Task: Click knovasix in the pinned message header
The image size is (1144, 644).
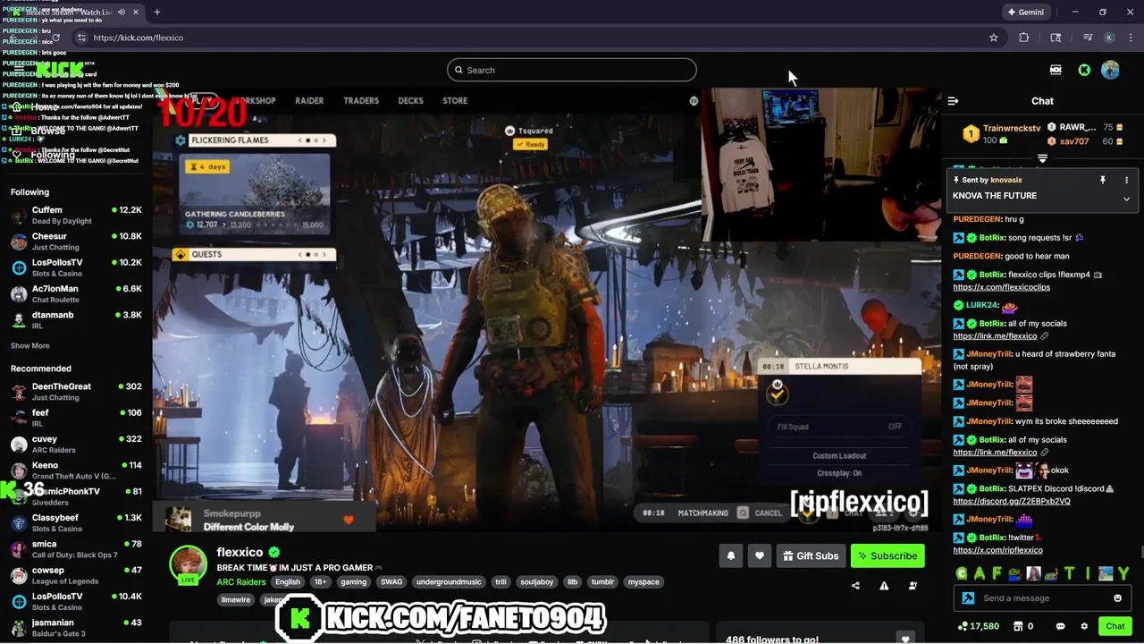Action: [x=1005, y=180]
